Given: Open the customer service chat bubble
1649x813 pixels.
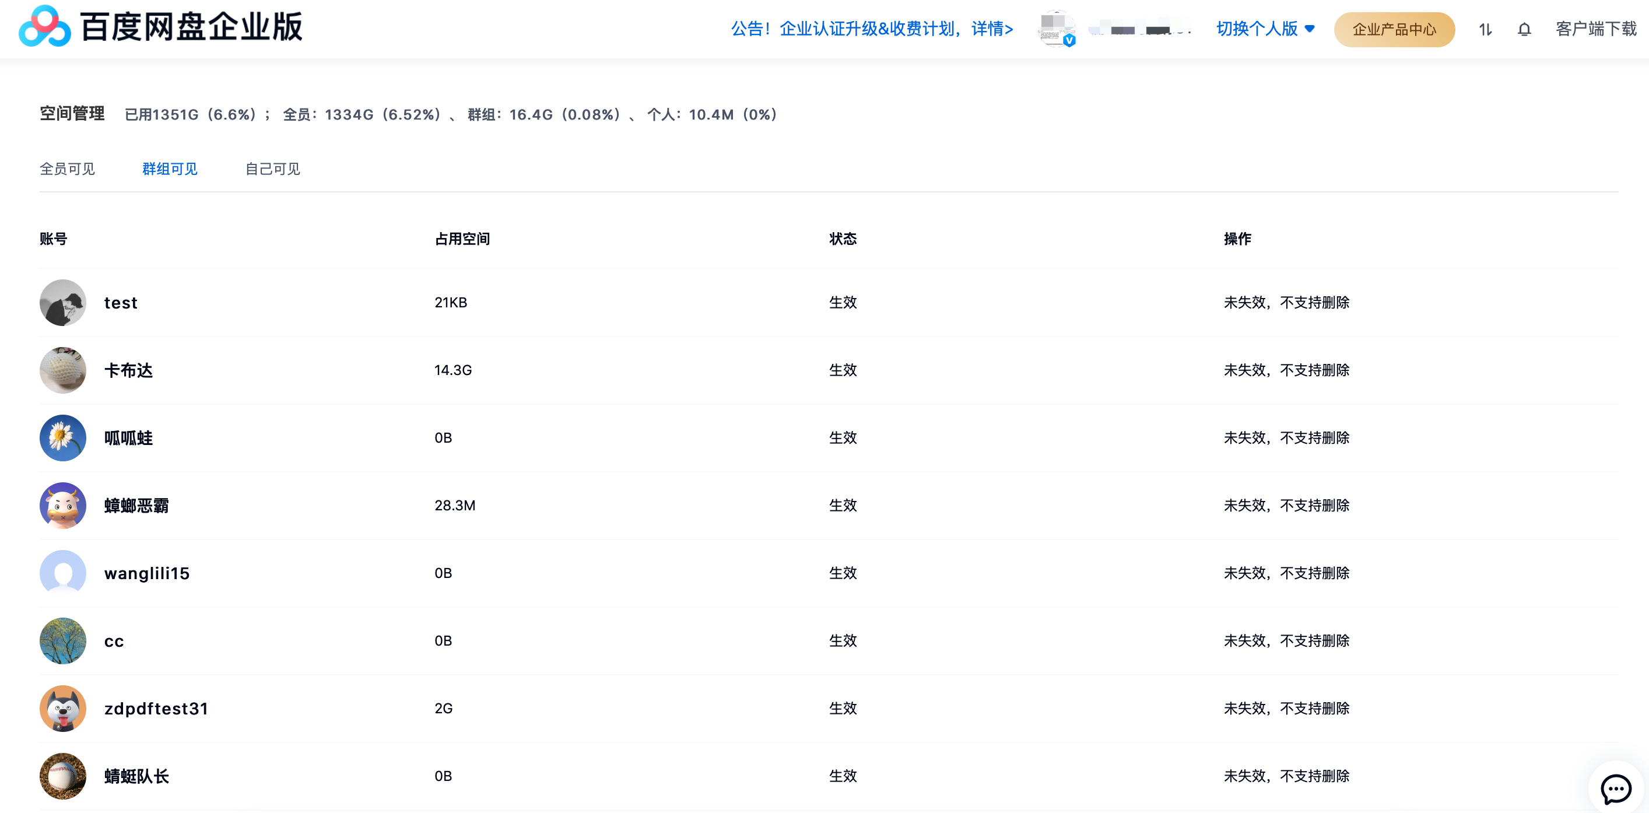Looking at the screenshot, I should (1615, 788).
